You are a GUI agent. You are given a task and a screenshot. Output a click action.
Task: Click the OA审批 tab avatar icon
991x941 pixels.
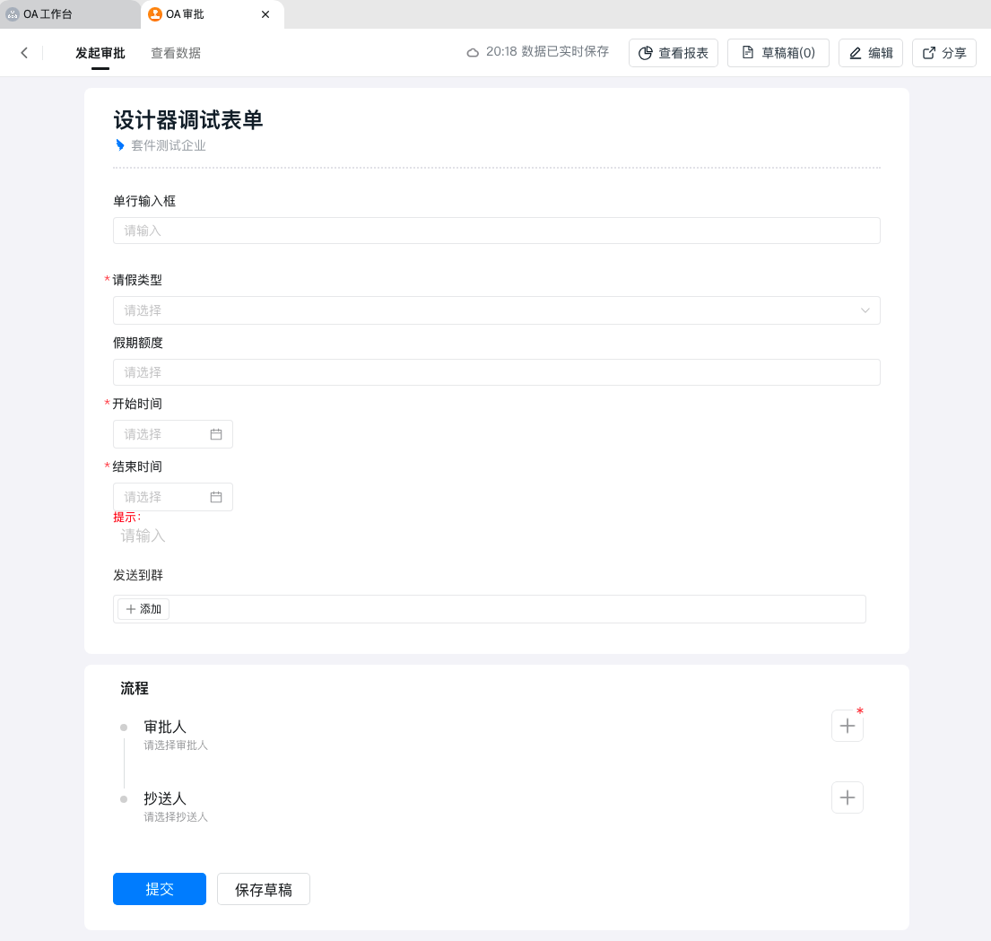coord(155,13)
